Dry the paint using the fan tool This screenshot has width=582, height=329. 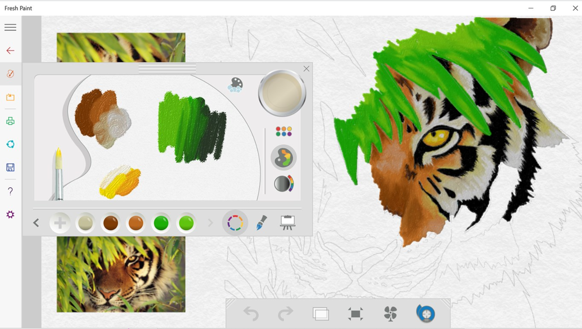(391, 313)
